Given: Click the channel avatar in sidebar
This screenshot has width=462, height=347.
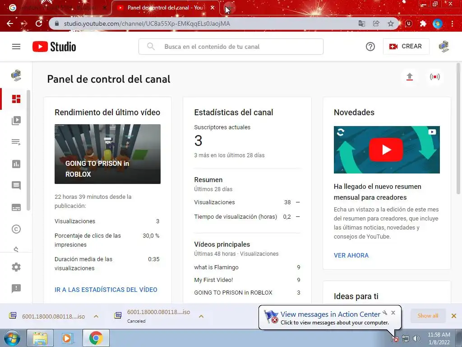Looking at the screenshot, I should click(x=16, y=75).
